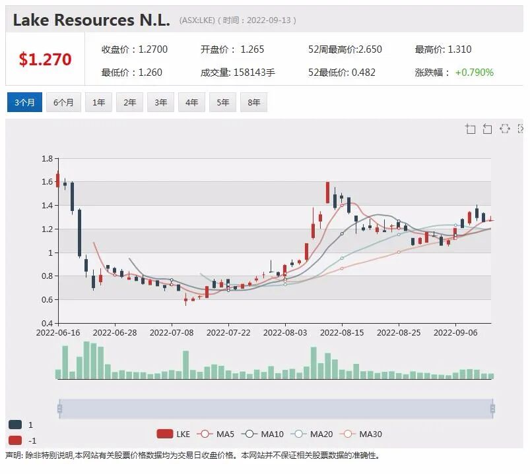Click the zoom reset back icon
This screenshot has height=474, width=530.
[487, 129]
